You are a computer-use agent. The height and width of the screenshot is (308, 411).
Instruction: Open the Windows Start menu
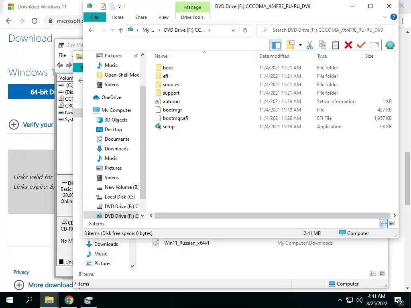click(10, 300)
